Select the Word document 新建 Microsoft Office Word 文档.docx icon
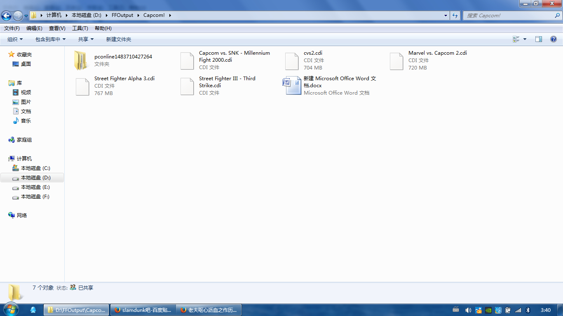 [x=292, y=86]
